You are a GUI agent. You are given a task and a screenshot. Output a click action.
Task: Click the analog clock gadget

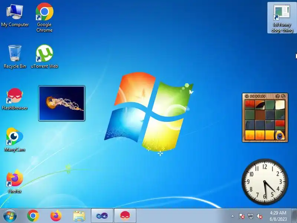(265, 182)
